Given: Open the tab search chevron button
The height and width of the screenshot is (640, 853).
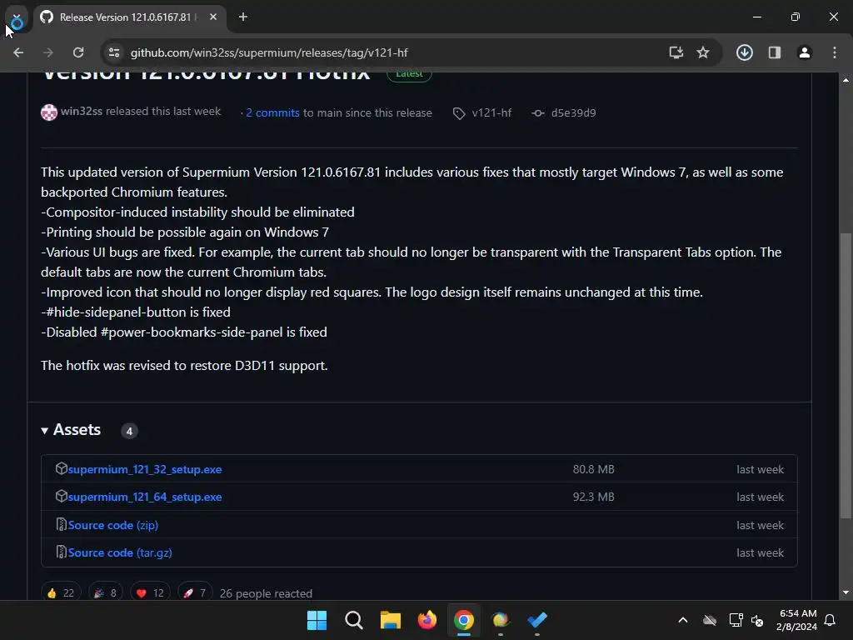Looking at the screenshot, I should coord(17,17).
